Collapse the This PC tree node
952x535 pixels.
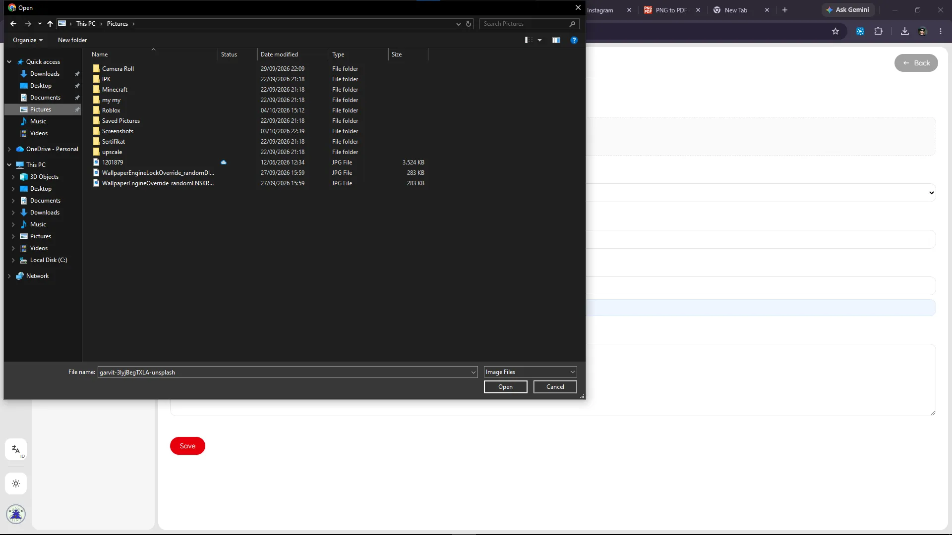point(9,165)
